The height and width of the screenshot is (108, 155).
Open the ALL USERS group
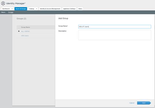click(25, 31)
